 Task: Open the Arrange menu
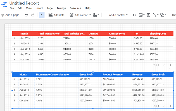[61, 8]
